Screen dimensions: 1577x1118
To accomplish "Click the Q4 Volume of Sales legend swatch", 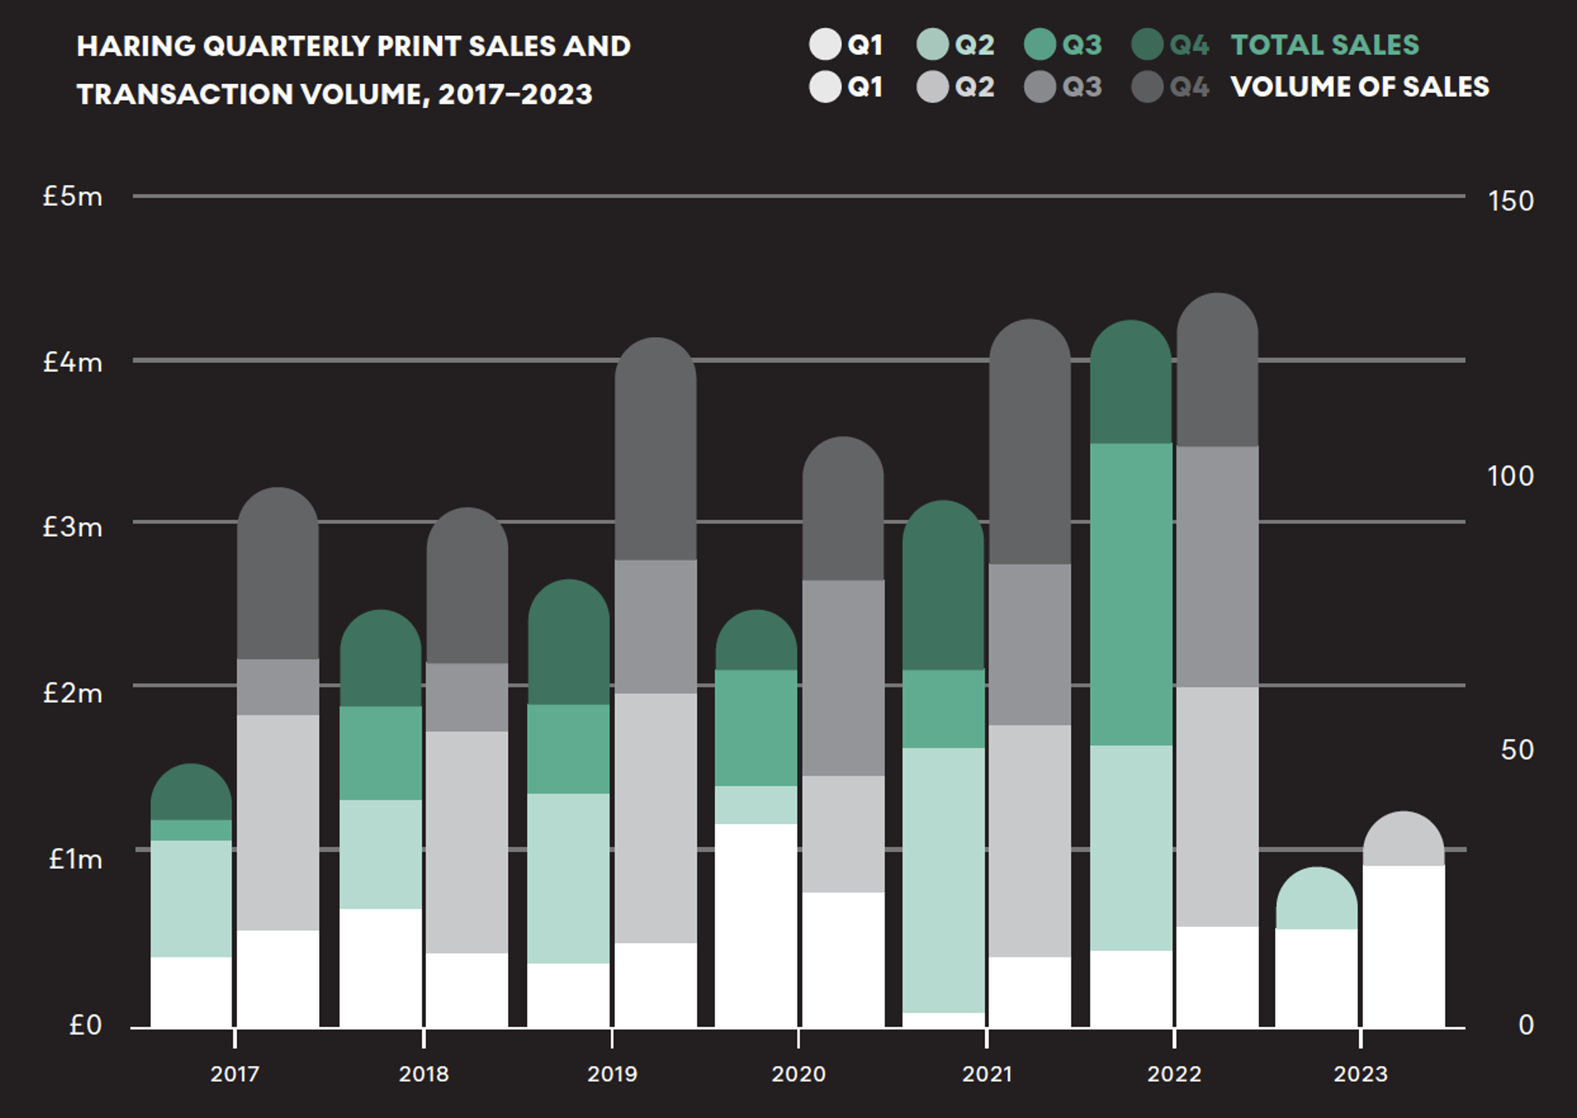I will 1147,87.
